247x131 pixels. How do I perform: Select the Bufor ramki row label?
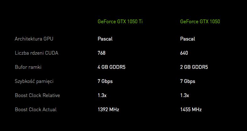[28, 67]
